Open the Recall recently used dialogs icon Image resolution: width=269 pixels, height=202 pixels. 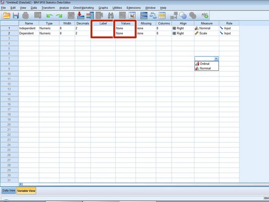tap(38, 15)
